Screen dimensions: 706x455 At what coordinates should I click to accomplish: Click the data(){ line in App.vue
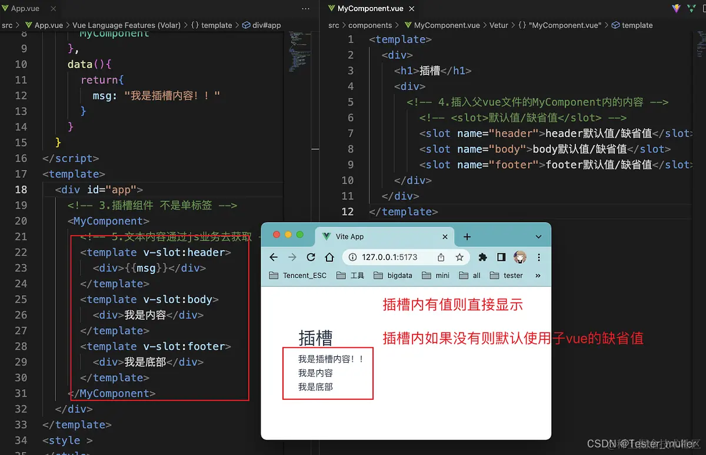point(89,64)
